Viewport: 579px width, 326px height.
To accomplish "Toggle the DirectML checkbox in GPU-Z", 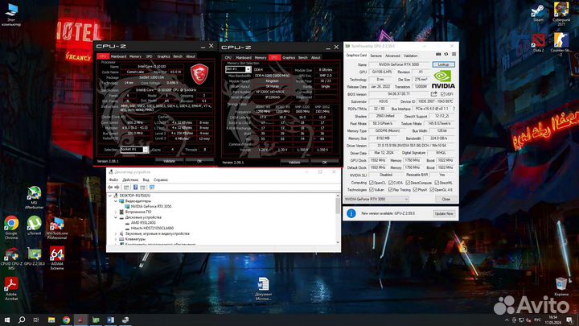I will pos(437,183).
